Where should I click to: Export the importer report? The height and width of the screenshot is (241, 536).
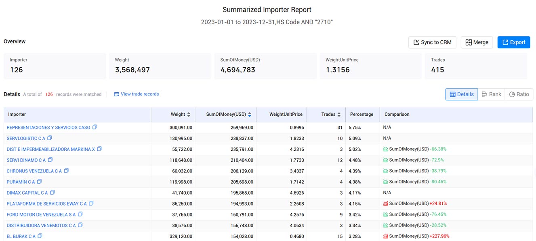(514, 42)
